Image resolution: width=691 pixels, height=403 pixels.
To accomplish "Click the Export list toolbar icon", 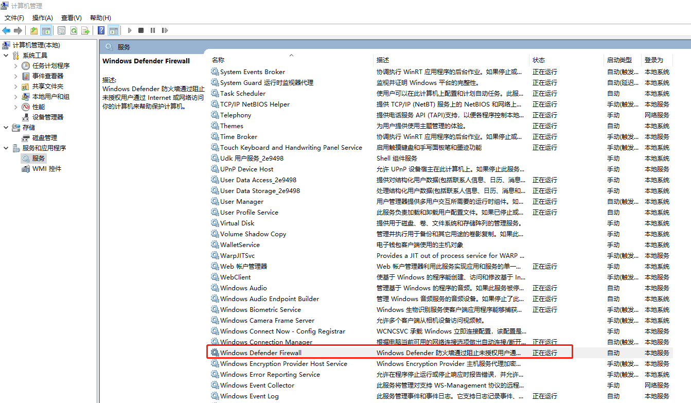I will click(85, 30).
